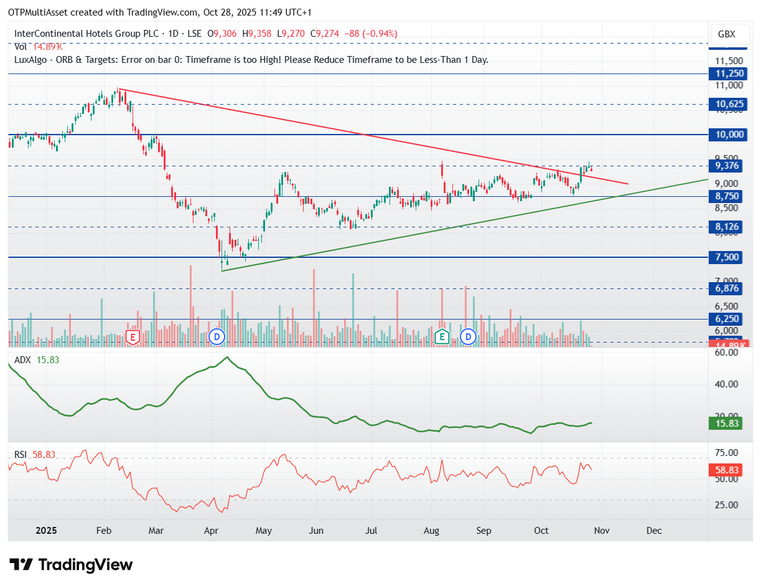Click the TradingView logo at bottom left
Viewport: 761px width, 588px height.
(x=72, y=565)
